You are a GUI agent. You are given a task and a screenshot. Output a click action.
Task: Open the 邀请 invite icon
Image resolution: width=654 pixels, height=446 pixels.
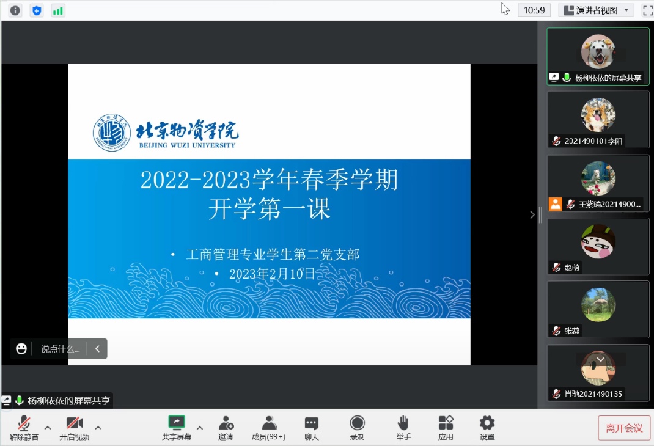[226, 427]
